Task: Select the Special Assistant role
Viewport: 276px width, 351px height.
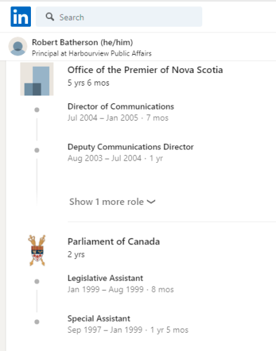Action: 99,319
